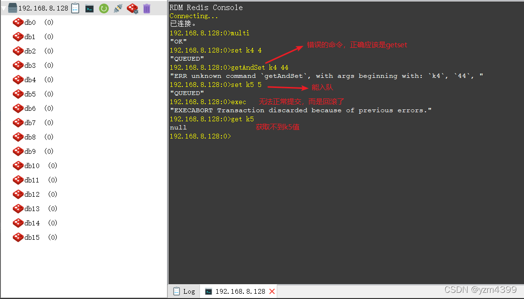Close the 192.168.8.128 console tab
This screenshot has width=524, height=299.
coord(272,291)
